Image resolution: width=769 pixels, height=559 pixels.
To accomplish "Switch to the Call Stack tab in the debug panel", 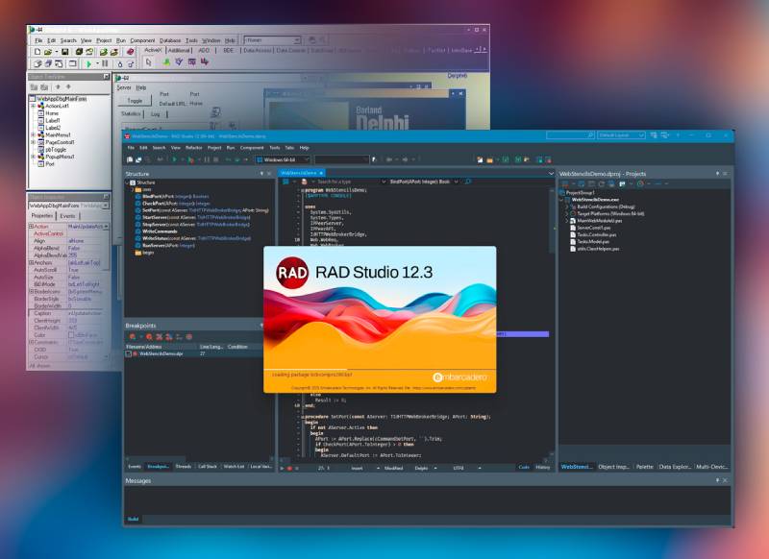I will click(x=208, y=467).
